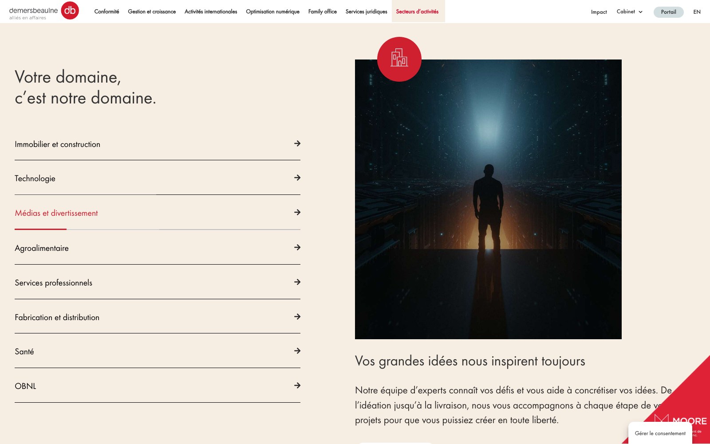Open Optimisation numérique menu
Screen dimensions: 710x444
point(272,12)
